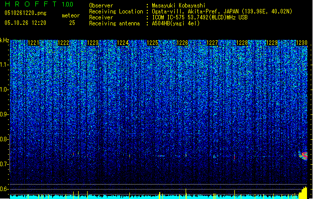This screenshot has width=313, height=199.
Task: Click the Observer field label
Action: [101, 5]
